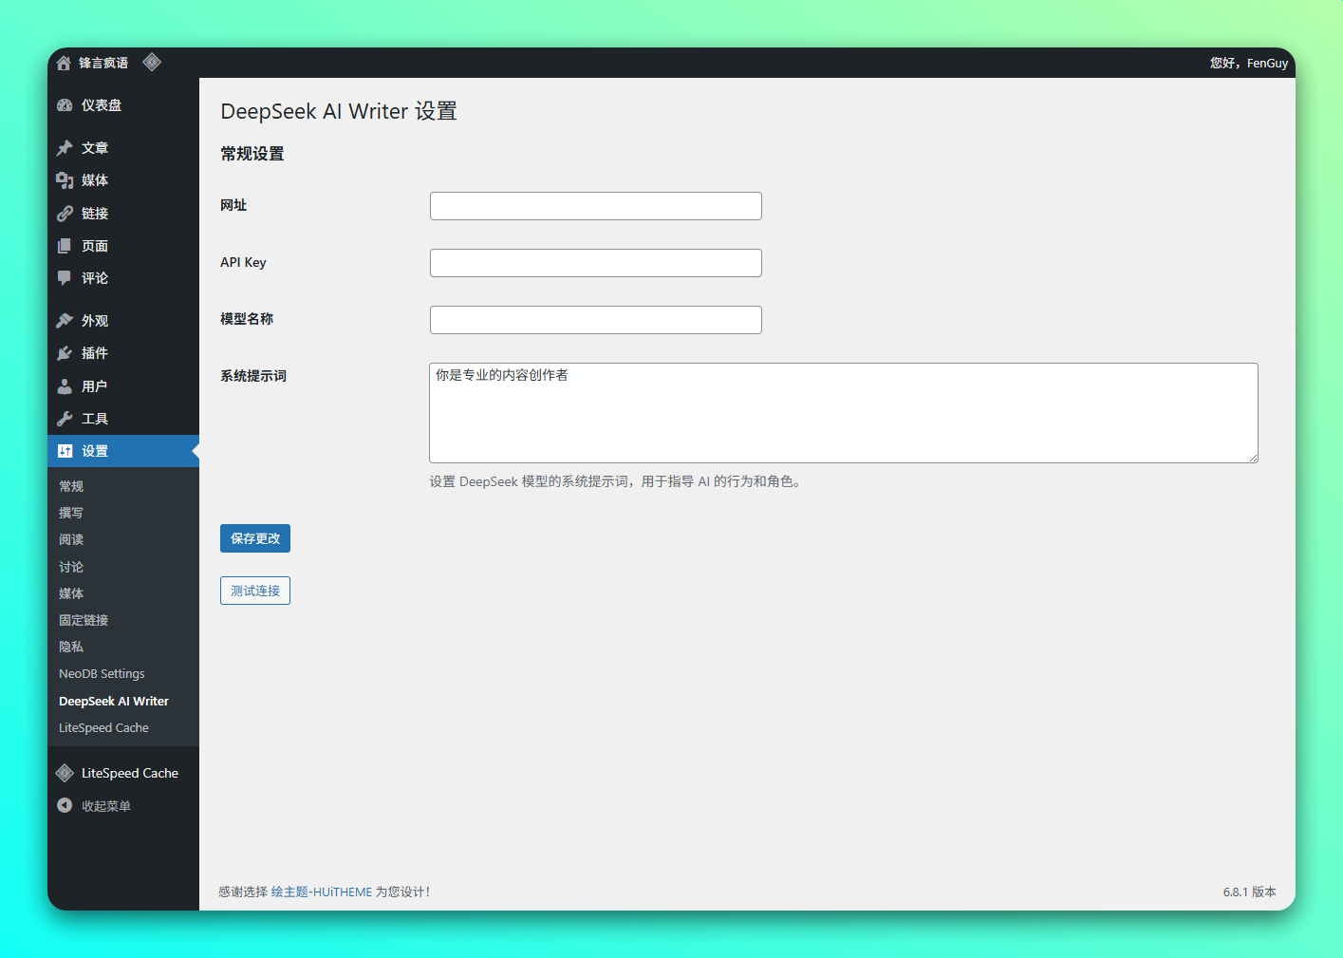Go to 撰写 settings submenu
1343x958 pixels.
(x=71, y=513)
